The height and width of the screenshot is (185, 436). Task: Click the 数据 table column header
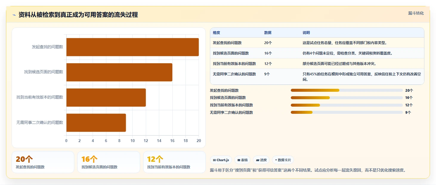(x=268, y=33)
